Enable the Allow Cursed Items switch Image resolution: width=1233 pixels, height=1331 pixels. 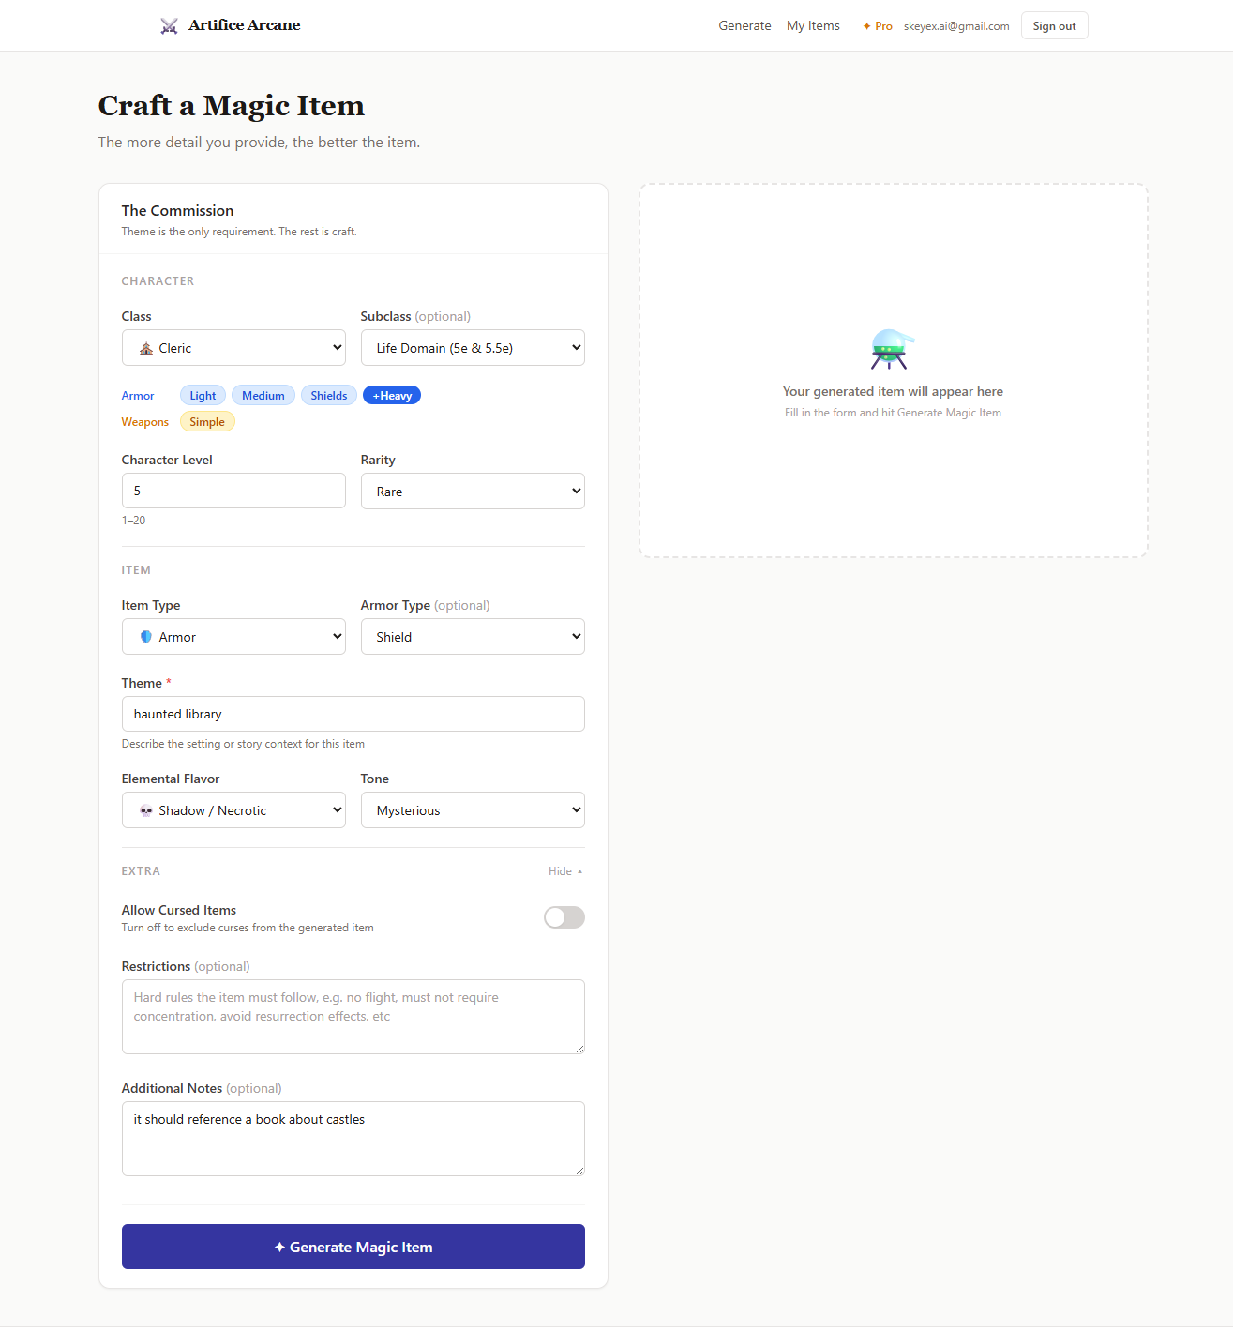(x=564, y=917)
